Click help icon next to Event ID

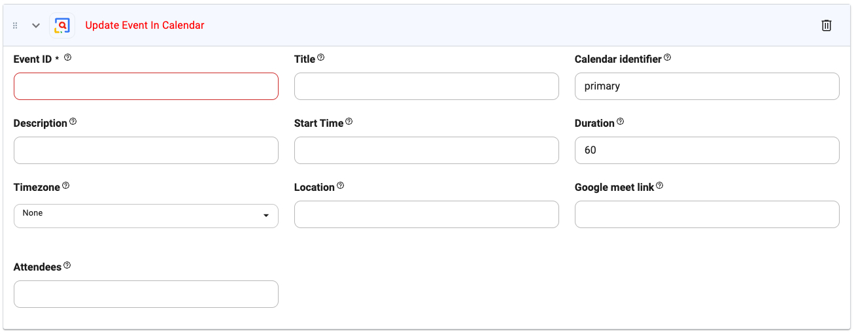(68, 58)
